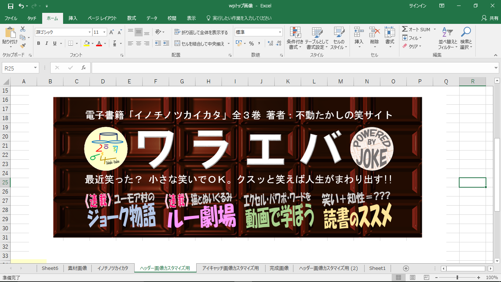Decrease font size with small A
501x282 pixels.
pyautogui.click(x=120, y=32)
